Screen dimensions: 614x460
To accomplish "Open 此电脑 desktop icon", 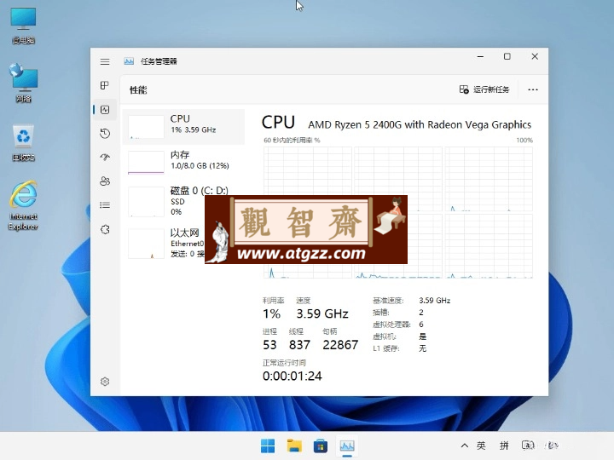I will [23, 26].
